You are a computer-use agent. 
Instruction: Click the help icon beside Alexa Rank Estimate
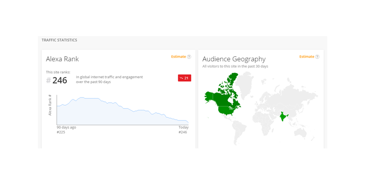pyautogui.click(x=189, y=57)
